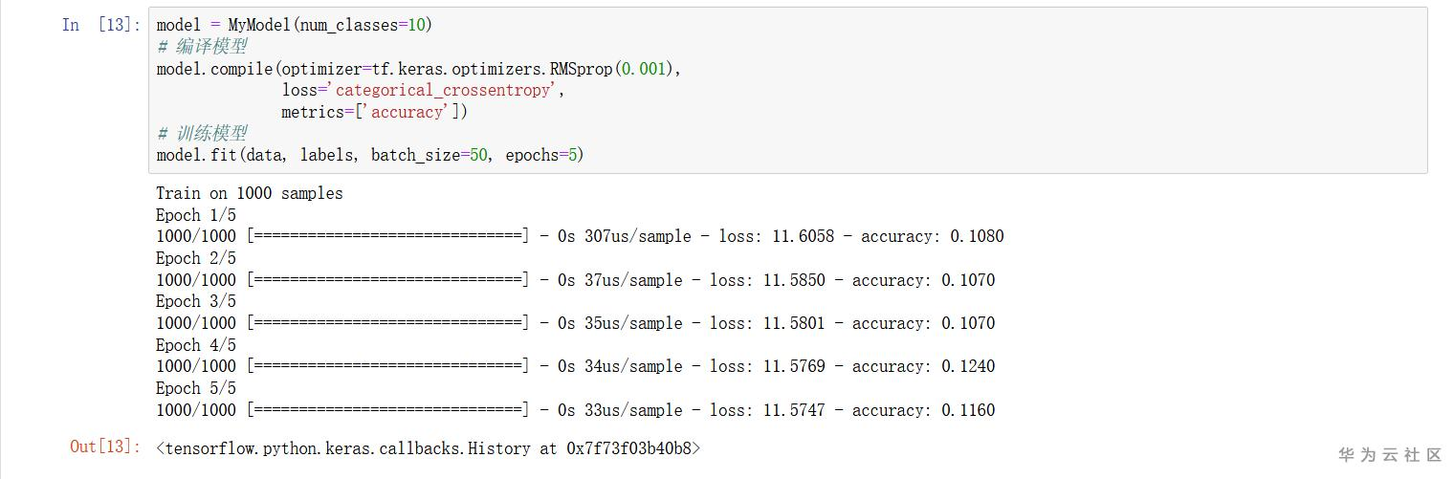Click the 'Train on 1000 samples' output text
The width and height of the screenshot is (1454, 479).
click(x=249, y=193)
